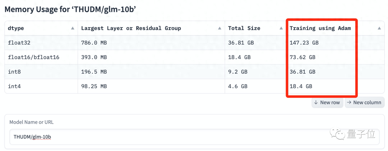Select the 9.2 GB Total Size cell
The width and height of the screenshot is (388, 151).
[x=238, y=72]
